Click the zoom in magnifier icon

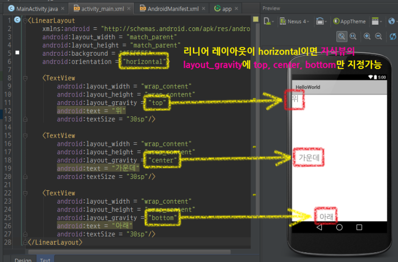pyautogui.click(x=367, y=36)
